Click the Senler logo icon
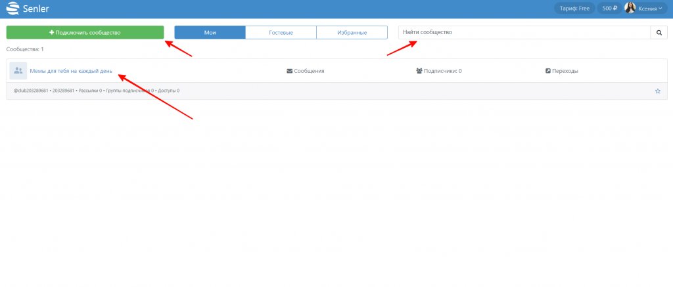 tap(12, 9)
